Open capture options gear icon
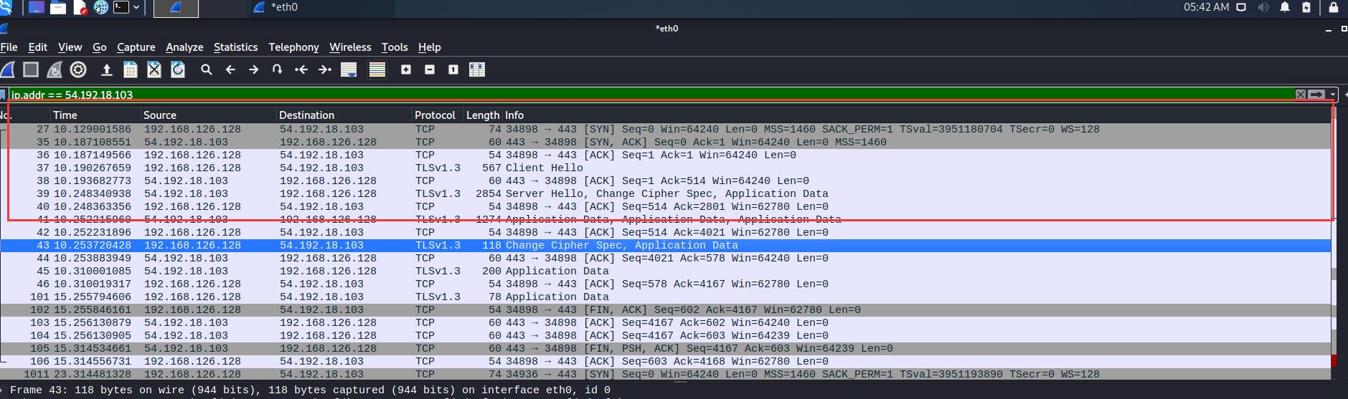This screenshot has width=1348, height=399. coord(78,69)
